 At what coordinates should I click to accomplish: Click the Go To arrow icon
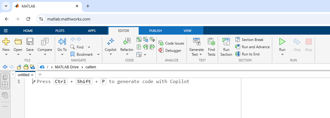pos(62,42)
